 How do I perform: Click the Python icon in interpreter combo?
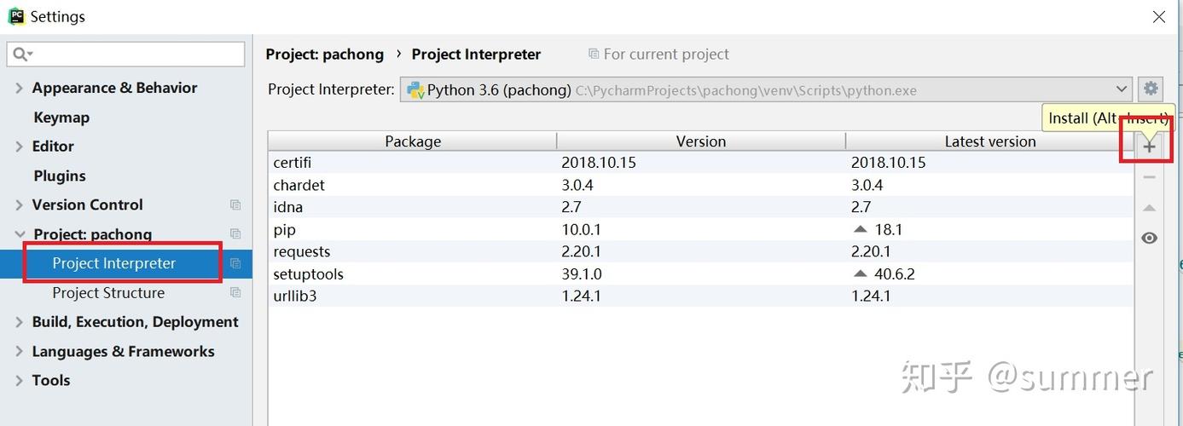coord(415,89)
